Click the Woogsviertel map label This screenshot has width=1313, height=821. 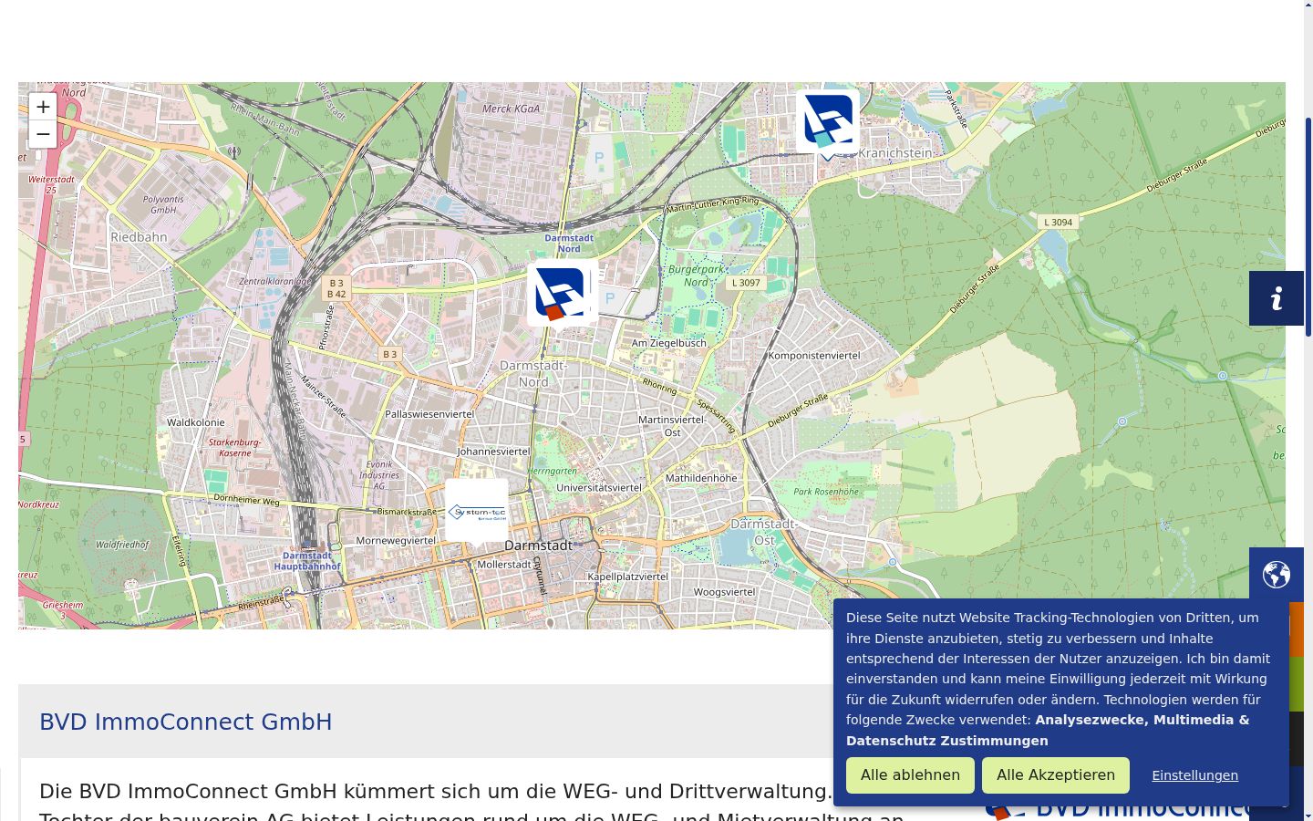[x=725, y=592]
